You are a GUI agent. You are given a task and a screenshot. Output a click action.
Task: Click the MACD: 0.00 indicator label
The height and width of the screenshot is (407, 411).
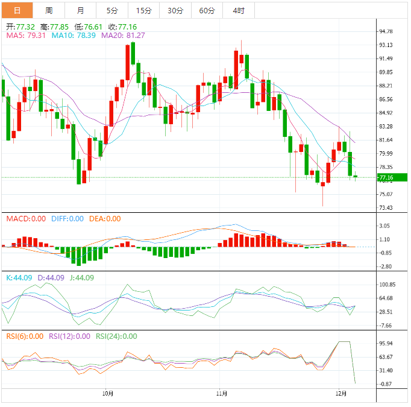[26, 218]
